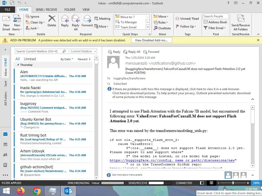Send the message to OneNote
The image size is (262, 196).
162,28
